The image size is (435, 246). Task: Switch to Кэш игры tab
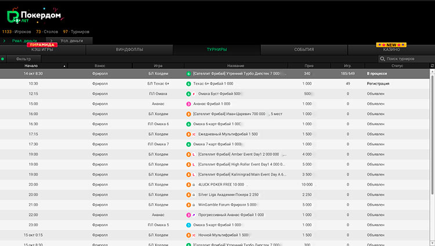(42, 50)
